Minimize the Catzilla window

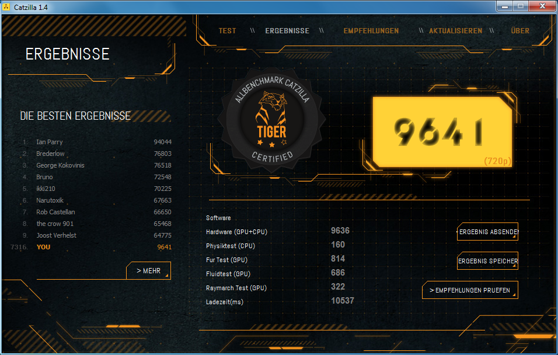[505, 6]
